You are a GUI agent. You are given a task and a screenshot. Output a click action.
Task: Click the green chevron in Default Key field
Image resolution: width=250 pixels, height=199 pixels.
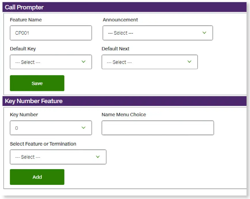[x=83, y=62]
